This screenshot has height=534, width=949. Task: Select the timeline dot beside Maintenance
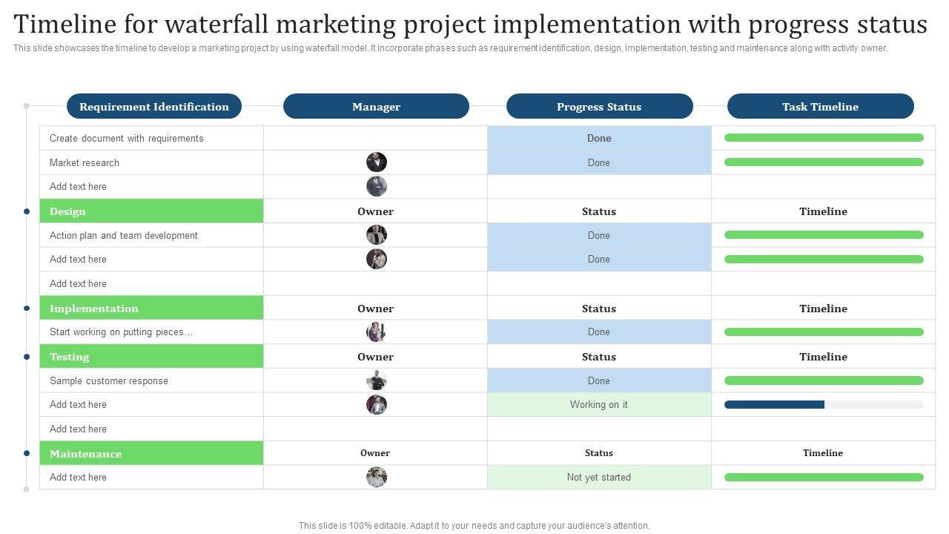[x=27, y=453]
